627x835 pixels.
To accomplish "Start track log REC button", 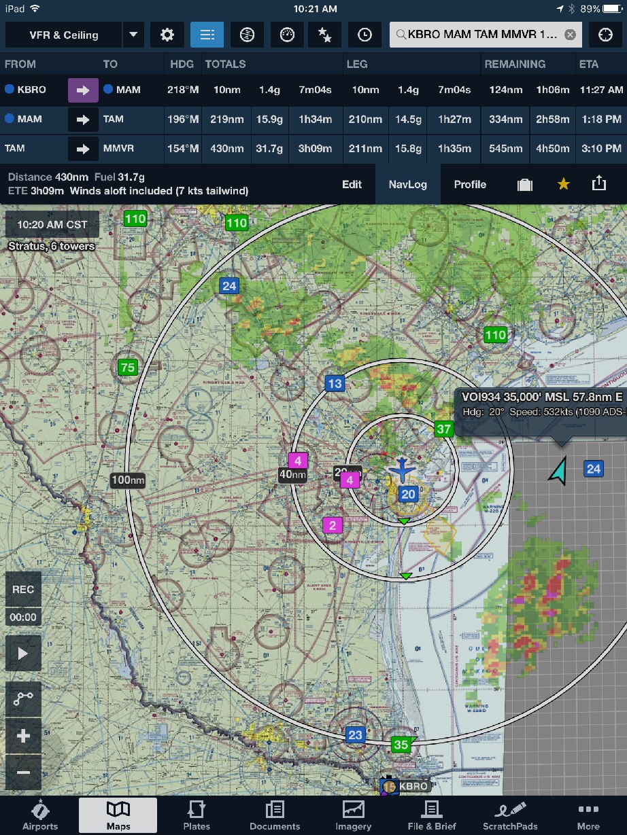I will [23, 590].
